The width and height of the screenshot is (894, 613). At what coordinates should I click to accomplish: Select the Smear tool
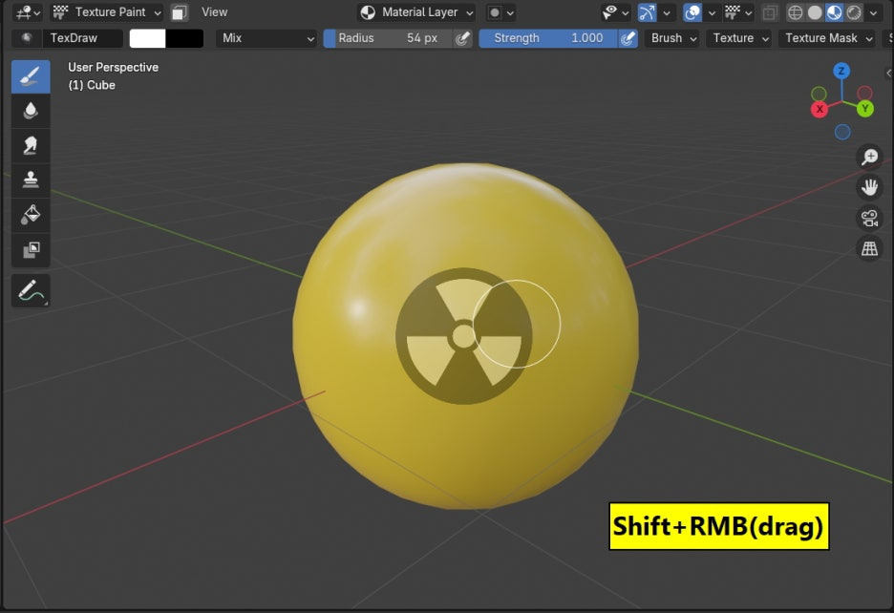point(31,145)
